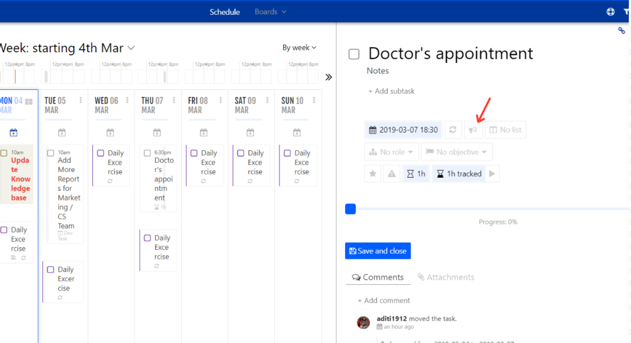Image resolution: width=631 pixels, height=343 pixels.
Task: Click the 1h tracked button
Action: (x=459, y=174)
